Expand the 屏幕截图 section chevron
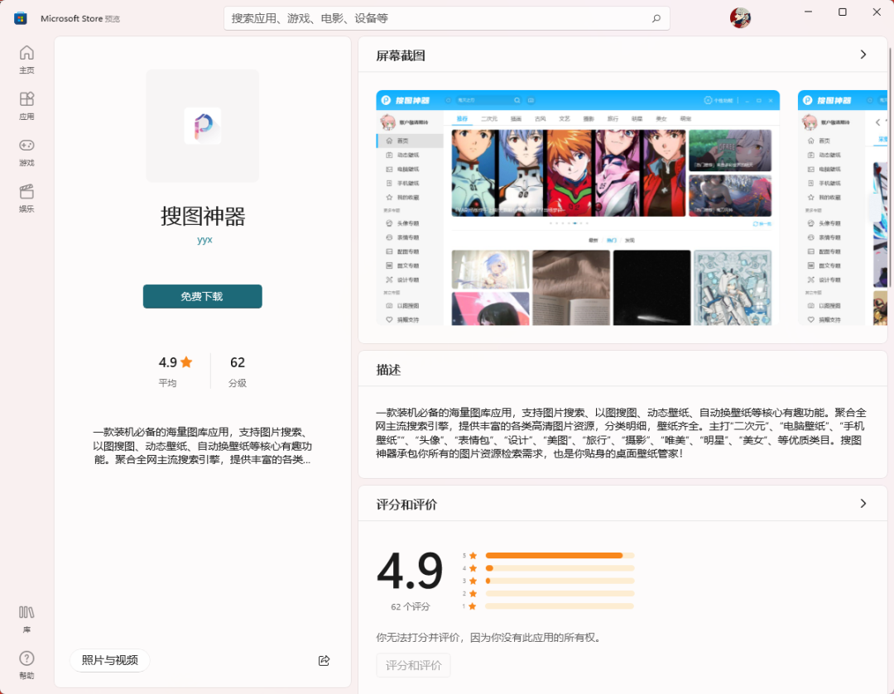 863,54
